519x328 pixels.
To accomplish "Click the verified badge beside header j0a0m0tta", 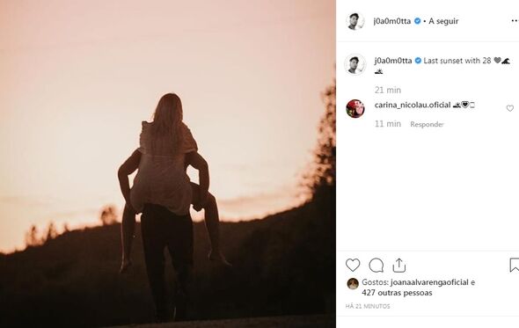I will pos(418,21).
